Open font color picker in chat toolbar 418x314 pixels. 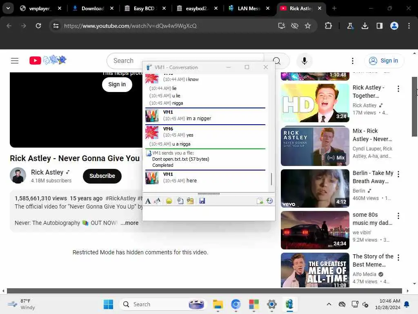[158, 201]
